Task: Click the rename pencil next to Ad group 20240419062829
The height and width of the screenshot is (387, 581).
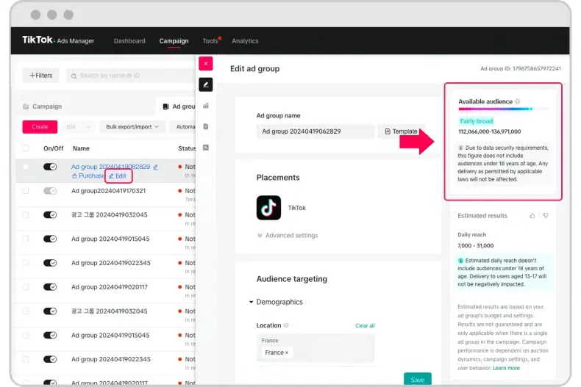Action: click(x=156, y=167)
